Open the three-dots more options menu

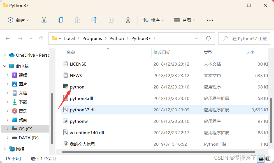coord(210,20)
